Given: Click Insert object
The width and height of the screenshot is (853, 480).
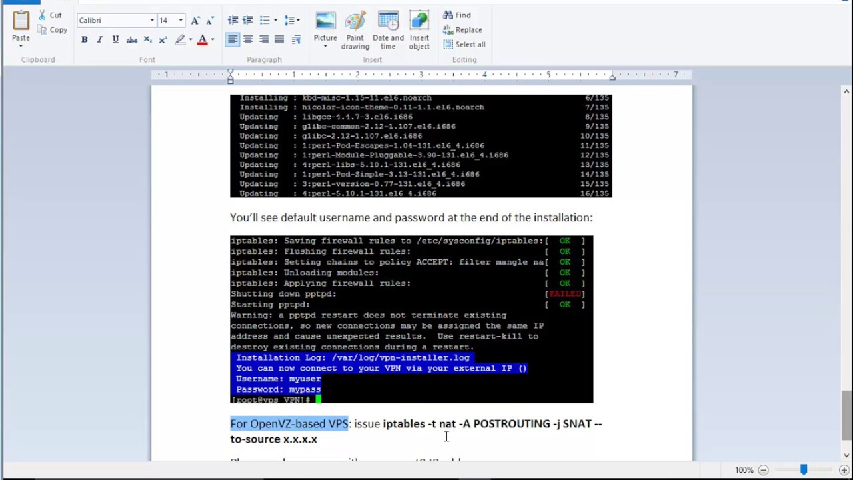Looking at the screenshot, I should [x=419, y=30].
